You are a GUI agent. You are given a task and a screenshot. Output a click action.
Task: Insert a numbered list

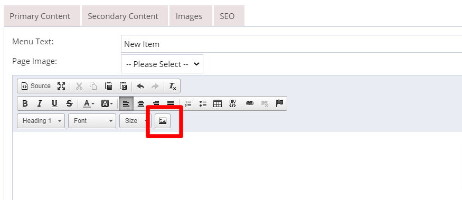[x=187, y=103]
